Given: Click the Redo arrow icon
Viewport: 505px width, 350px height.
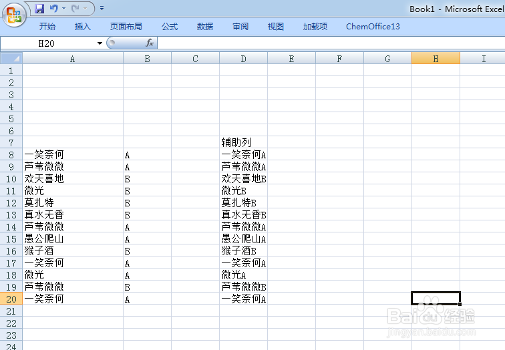Looking at the screenshot, I should pyautogui.click(x=75, y=9).
